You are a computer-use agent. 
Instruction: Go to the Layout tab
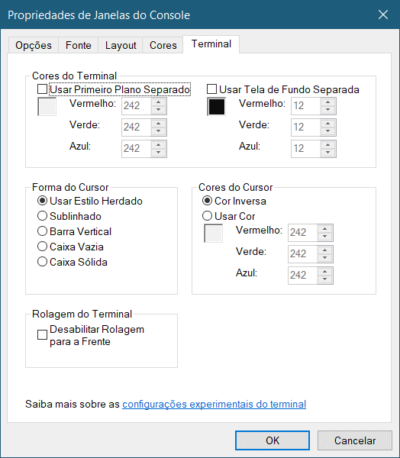(121, 45)
